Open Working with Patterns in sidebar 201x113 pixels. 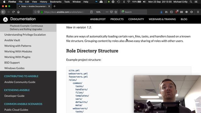18,46
